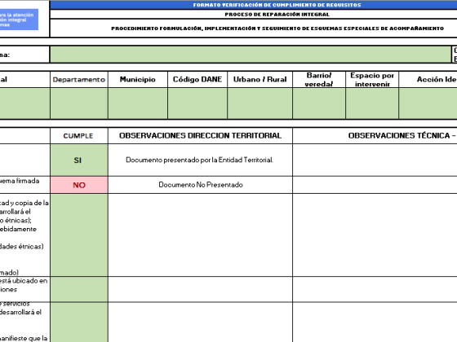Select the blue title cell 'Formato Verificación de Cumplimiento de Requisitos'
Screen dimensions: 457x342
point(254,5)
